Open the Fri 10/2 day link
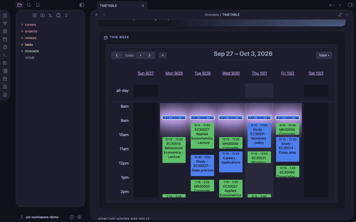The width and height of the screenshot is (356, 222). [288, 73]
